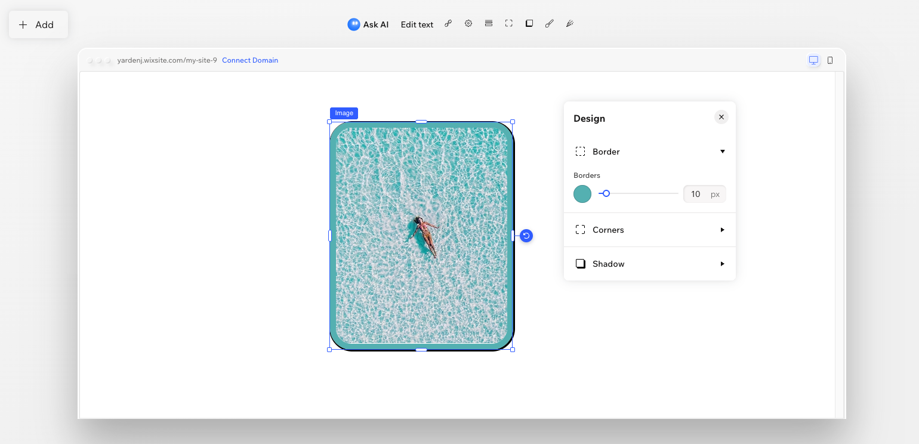Click the animation confetti icon
Viewport: 919px width, 444px height.
[x=570, y=24]
